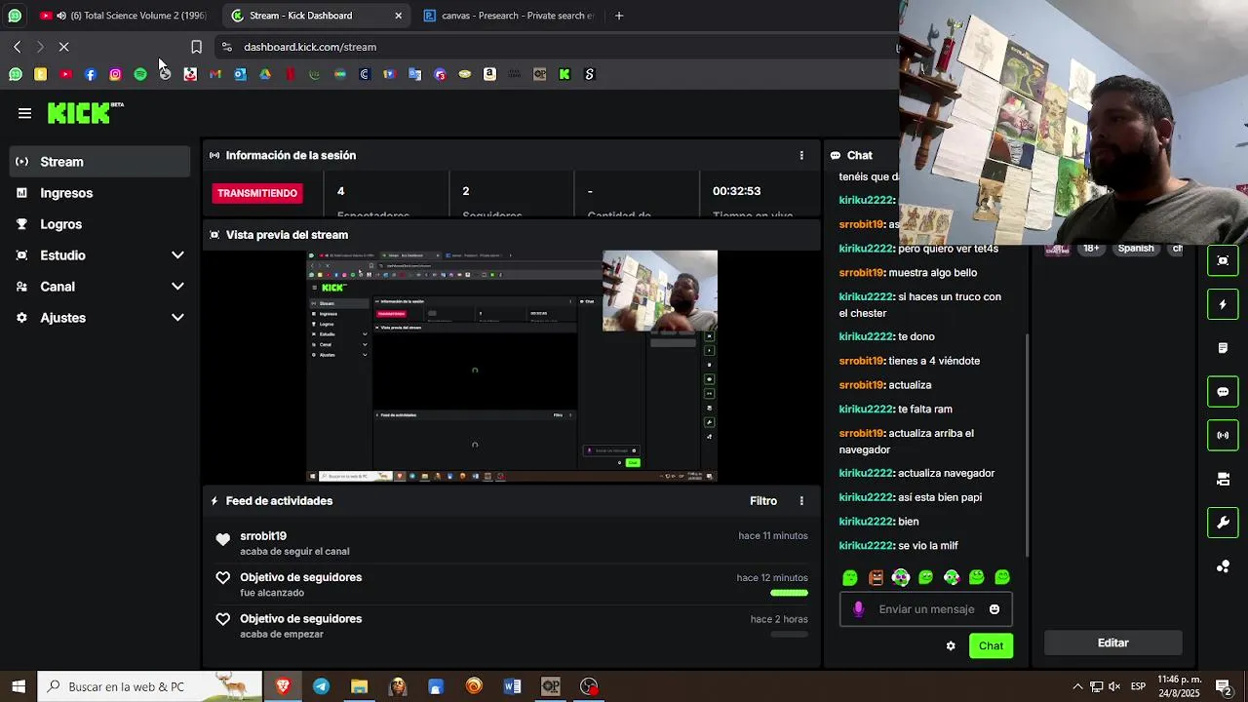Open the WhatsApp bookmark in bookmarks bar
The image size is (1248, 702).
(16, 74)
